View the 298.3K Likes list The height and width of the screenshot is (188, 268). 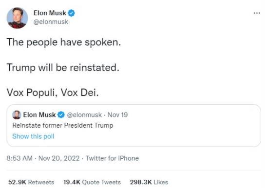(x=149, y=182)
